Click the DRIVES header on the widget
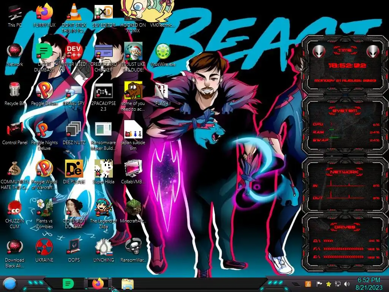 345,227
